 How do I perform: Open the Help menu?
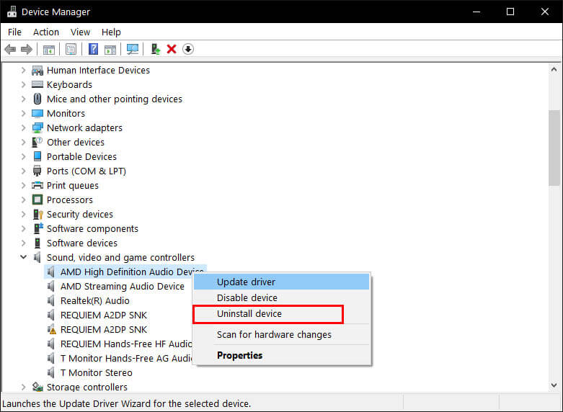click(111, 32)
